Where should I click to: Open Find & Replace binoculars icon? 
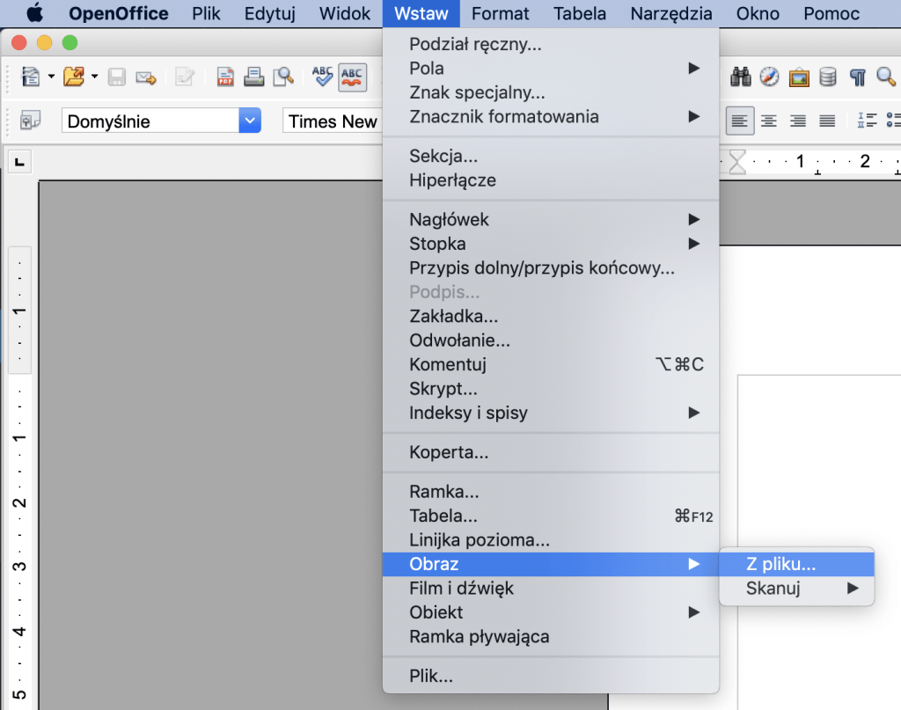pyautogui.click(x=741, y=77)
